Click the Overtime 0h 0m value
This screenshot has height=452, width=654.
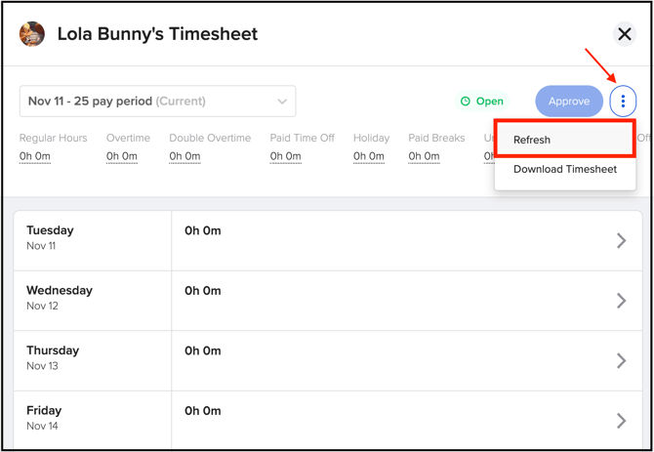click(x=122, y=156)
